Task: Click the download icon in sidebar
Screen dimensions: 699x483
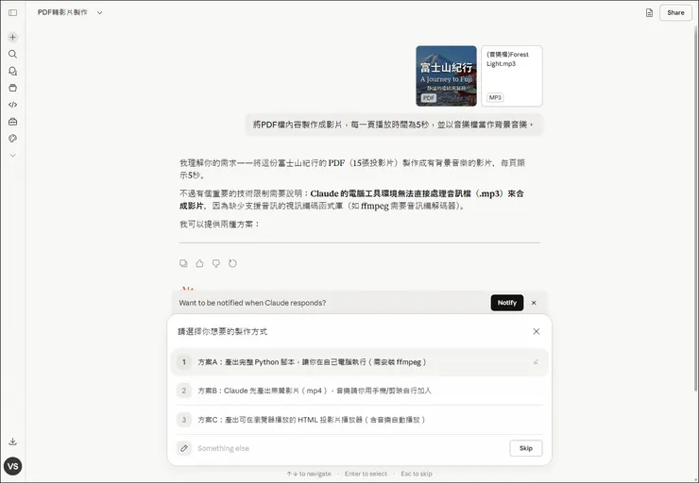Action: pyautogui.click(x=13, y=441)
